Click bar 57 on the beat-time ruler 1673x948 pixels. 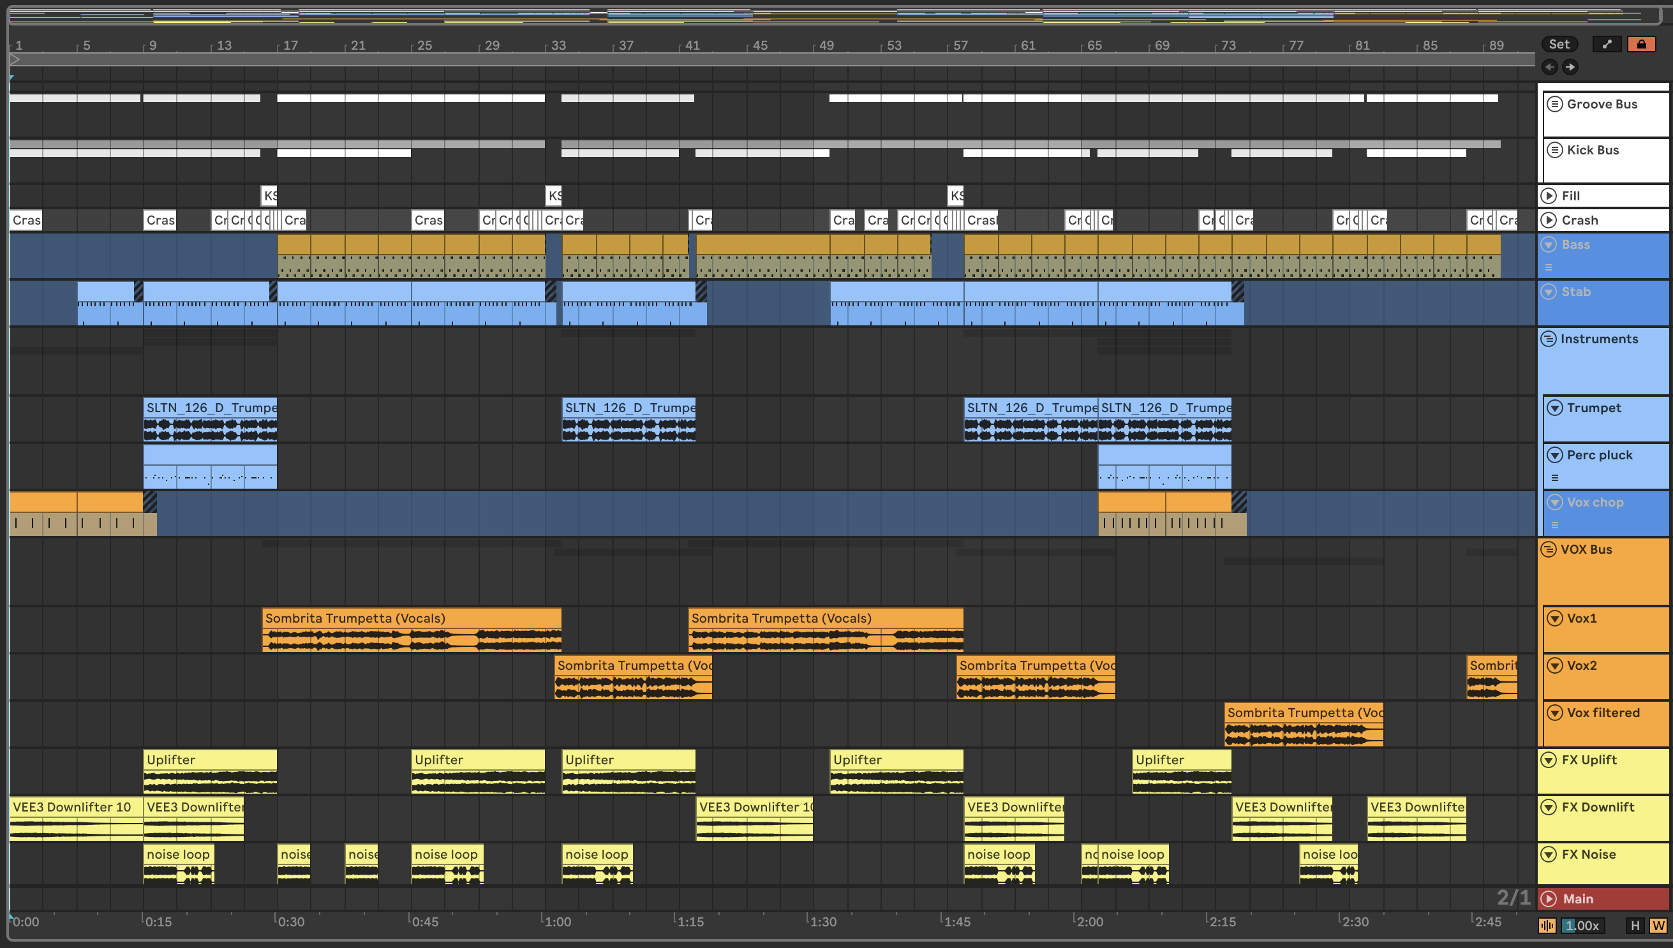click(x=960, y=45)
